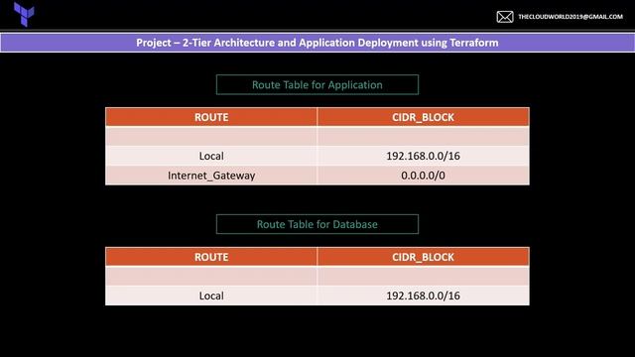Viewport: 635px width, 357px height.
Task: Select the 'Route Table for Application' box
Action: point(317,84)
